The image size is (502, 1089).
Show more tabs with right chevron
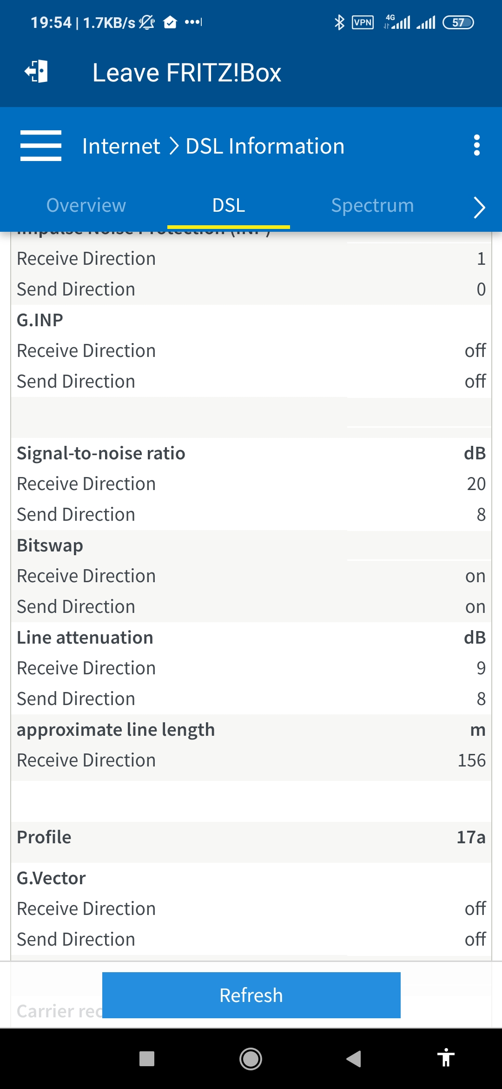[x=479, y=207]
